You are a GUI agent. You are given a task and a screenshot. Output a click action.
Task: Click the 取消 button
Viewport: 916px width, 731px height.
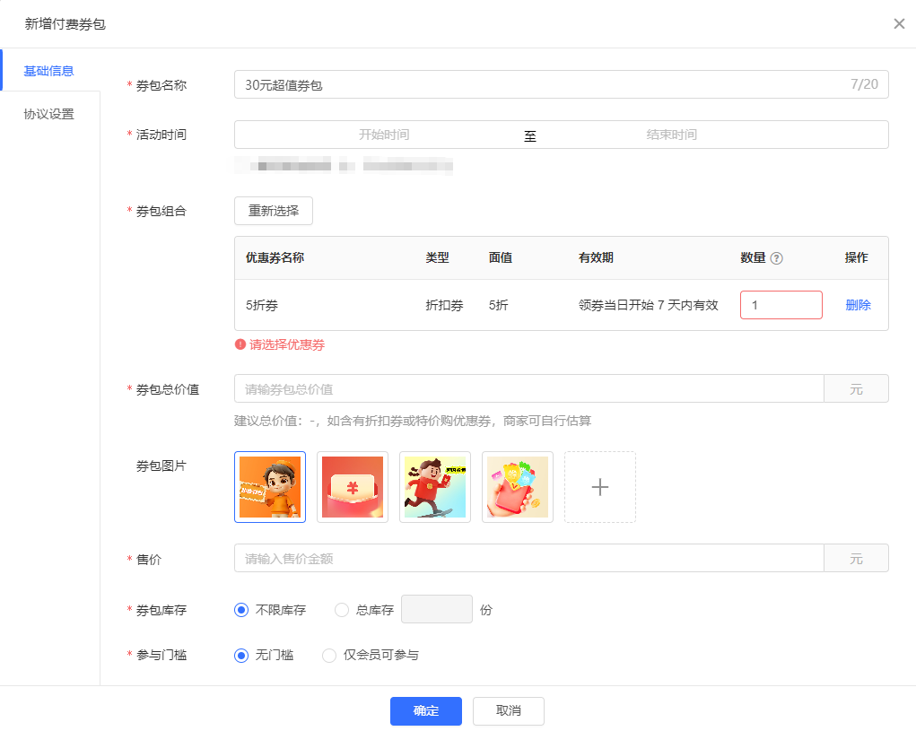(x=508, y=711)
